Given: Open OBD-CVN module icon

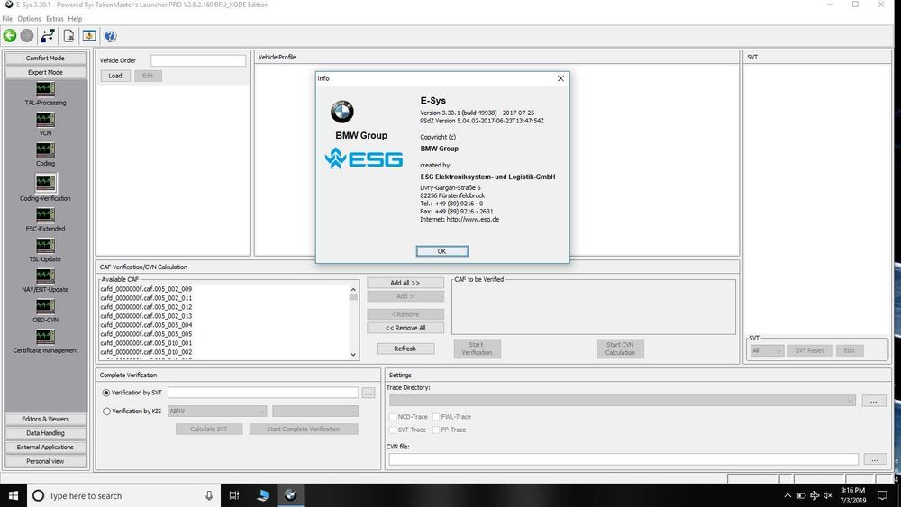Looking at the screenshot, I should tap(45, 306).
